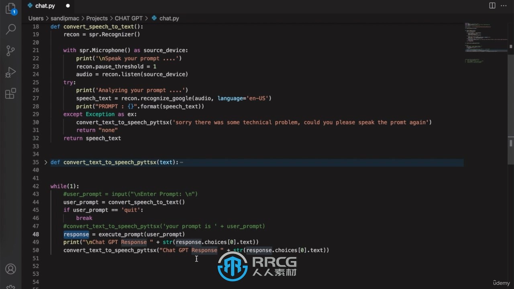The height and width of the screenshot is (289, 514).
Task: Click return "none" on line 31
Action: click(x=97, y=130)
